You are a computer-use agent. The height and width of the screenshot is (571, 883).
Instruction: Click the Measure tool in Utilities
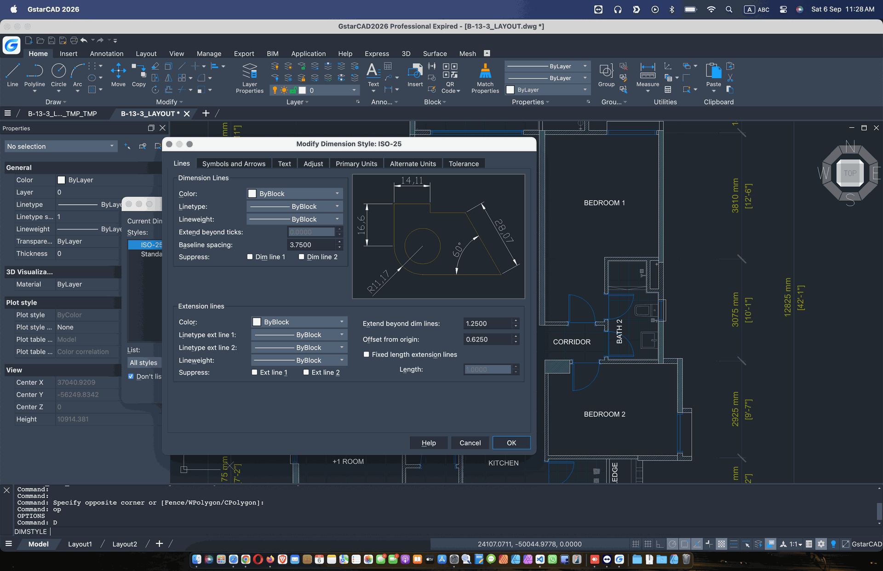point(648,74)
